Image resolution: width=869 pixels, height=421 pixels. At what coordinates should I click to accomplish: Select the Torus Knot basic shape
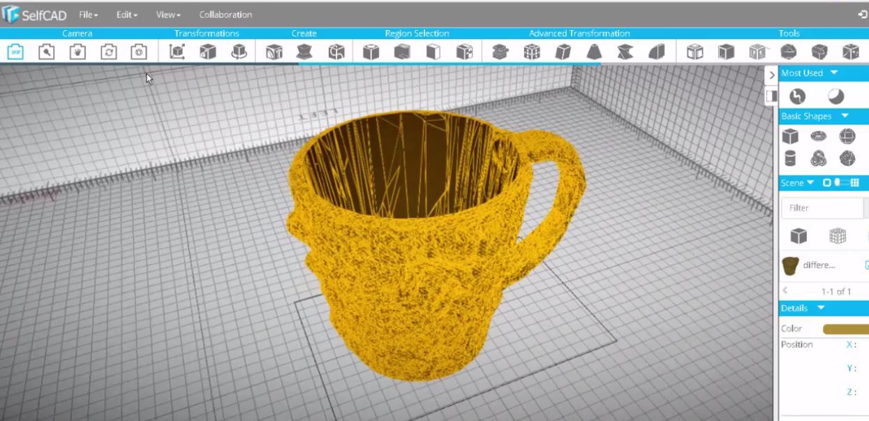[x=818, y=158]
